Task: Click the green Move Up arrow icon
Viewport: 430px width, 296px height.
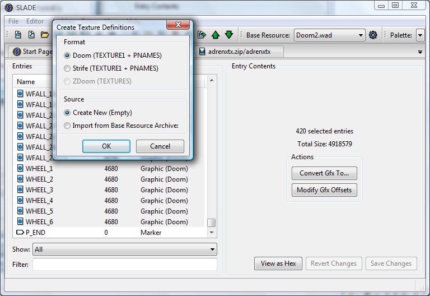Action: [x=216, y=35]
